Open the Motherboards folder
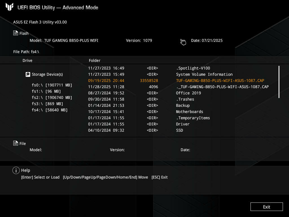The image size is (289, 217). coord(189,112)
